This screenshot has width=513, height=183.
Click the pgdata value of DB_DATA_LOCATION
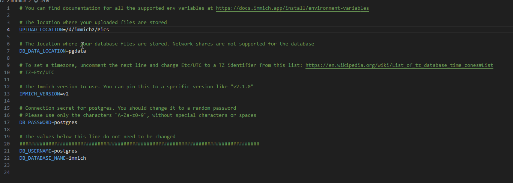[x=77, y=51]
